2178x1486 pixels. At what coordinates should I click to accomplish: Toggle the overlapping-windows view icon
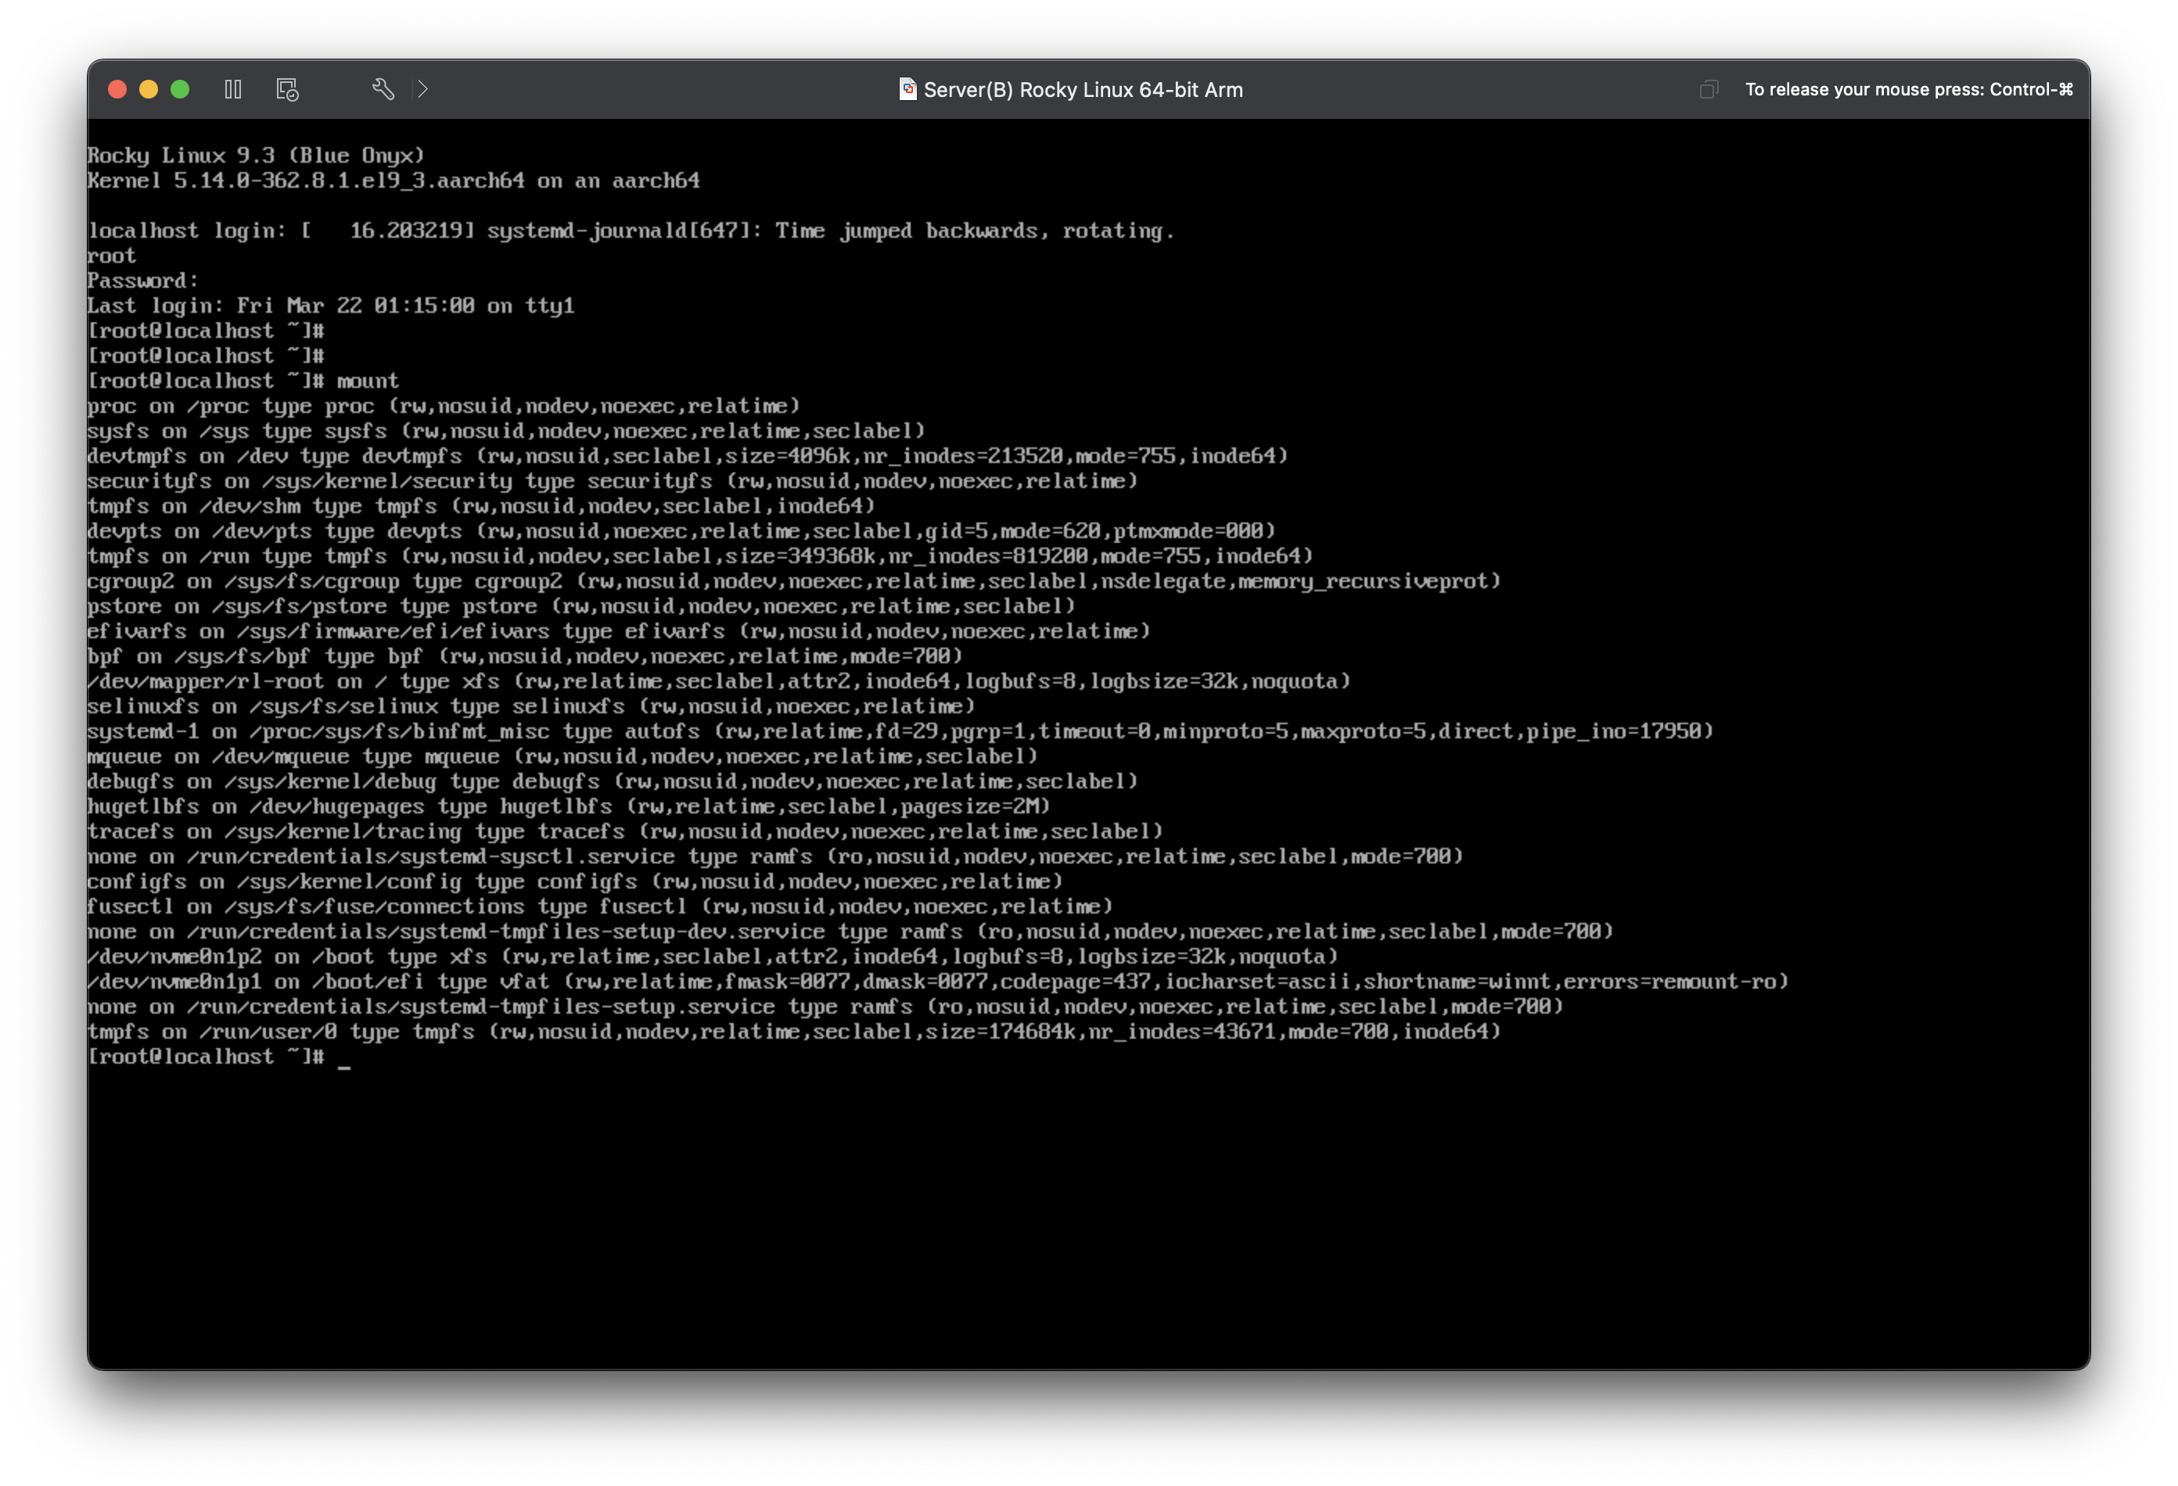click(x=1709, y=89)
